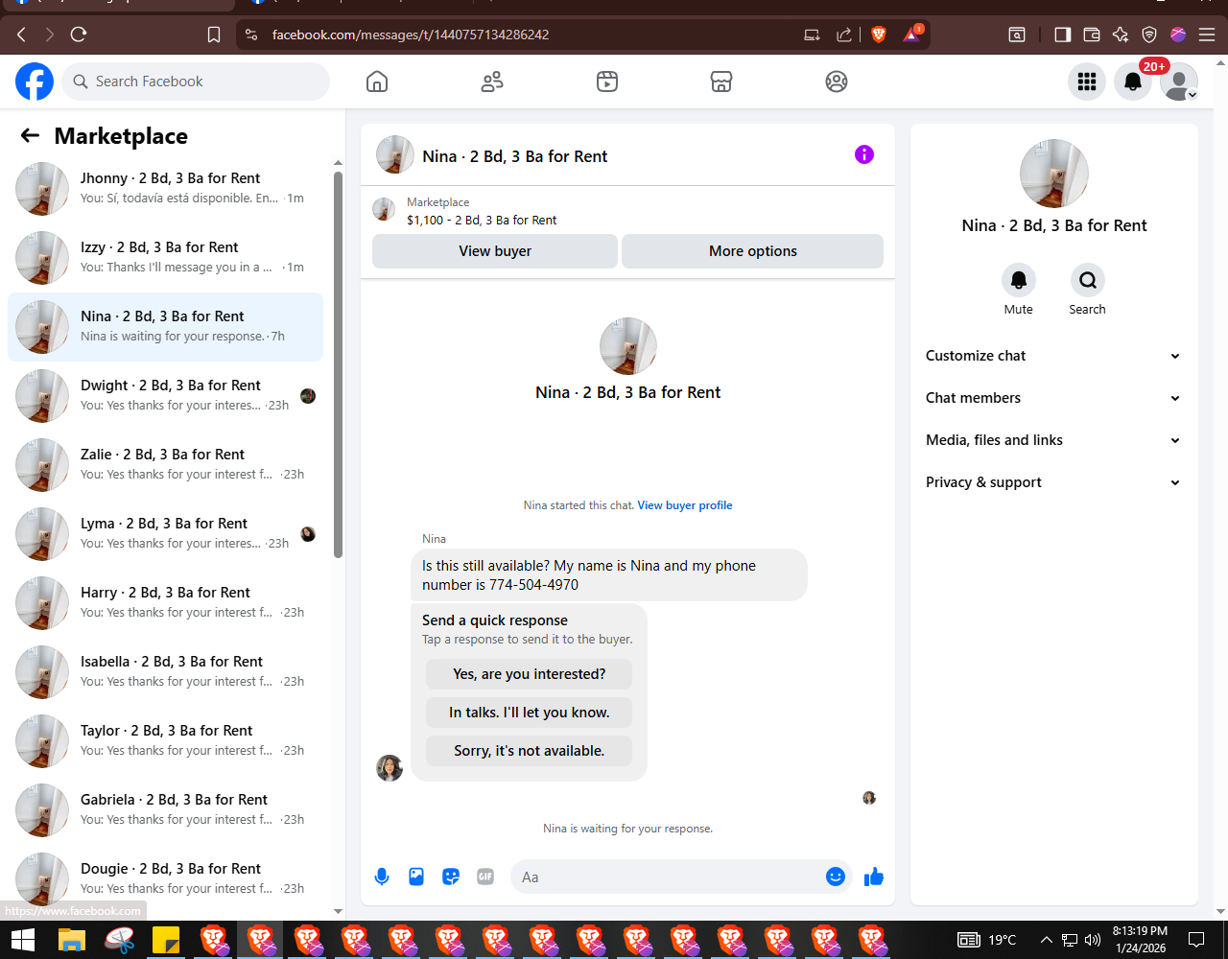The height and width of the screenshot is (959, 1228).
Task: Open the Brave Rewards triangle icon
Action: point(911,35)
